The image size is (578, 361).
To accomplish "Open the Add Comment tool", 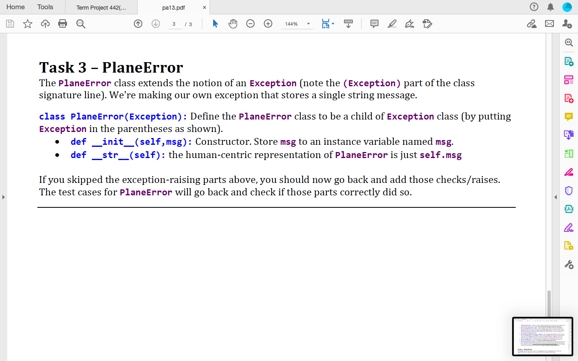I will click(x=374, y=24).
